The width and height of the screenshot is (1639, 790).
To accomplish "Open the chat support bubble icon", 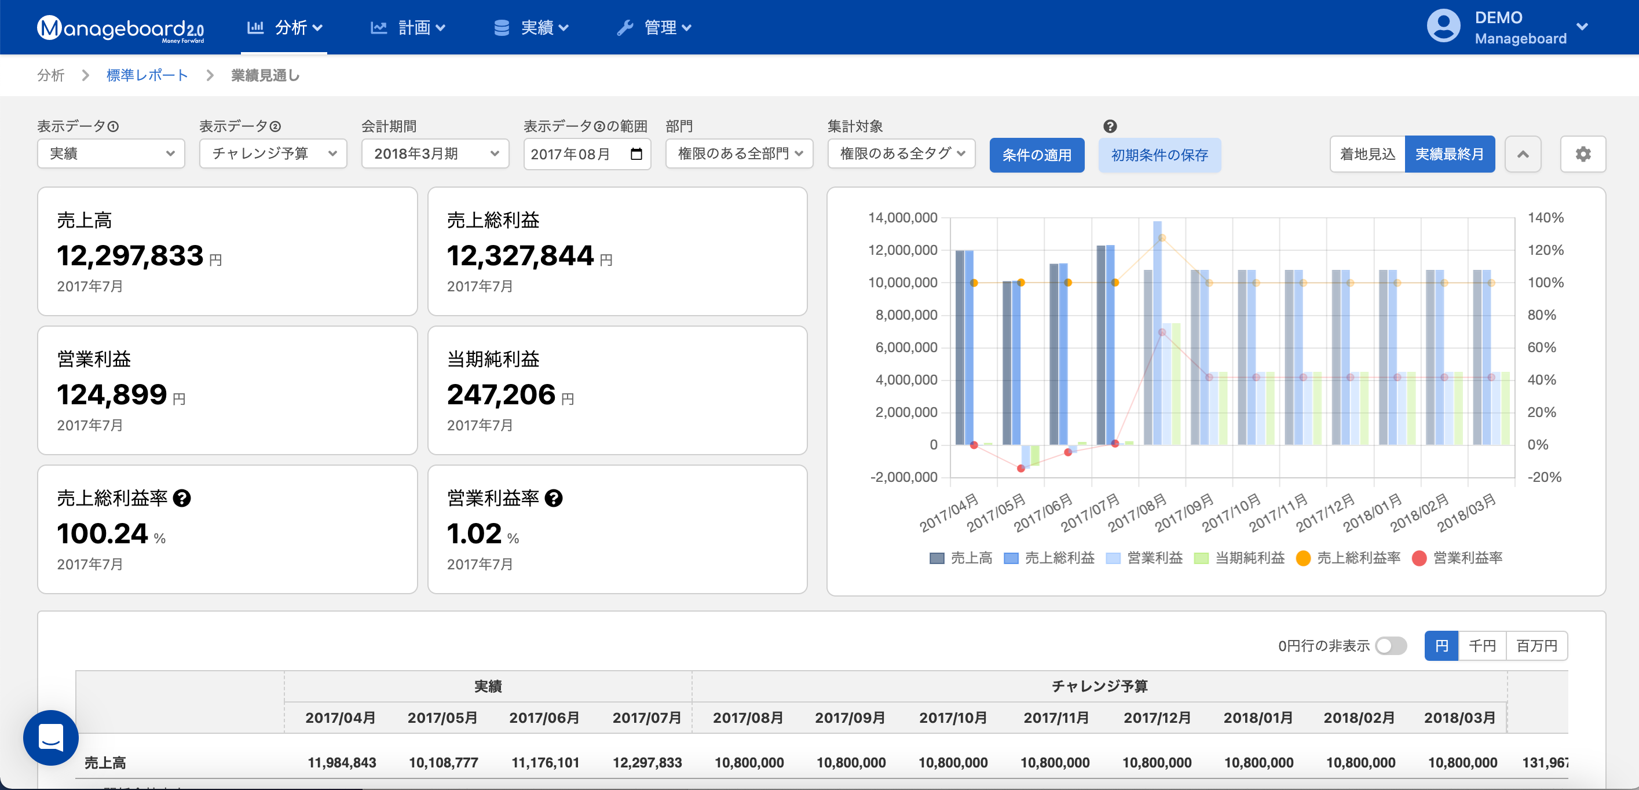I will pos(51,737).
